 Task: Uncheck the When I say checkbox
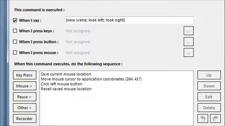pos(15,20)
